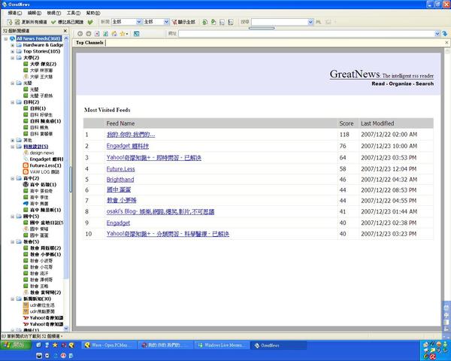Image resolution: width=451 pixels, height=361 pixels.
Task: Open the last menu in the menu bar
Action: pos(93,13)
